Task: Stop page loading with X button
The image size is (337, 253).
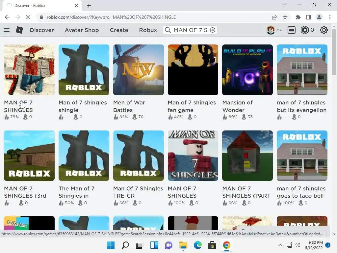Action: 28,17
